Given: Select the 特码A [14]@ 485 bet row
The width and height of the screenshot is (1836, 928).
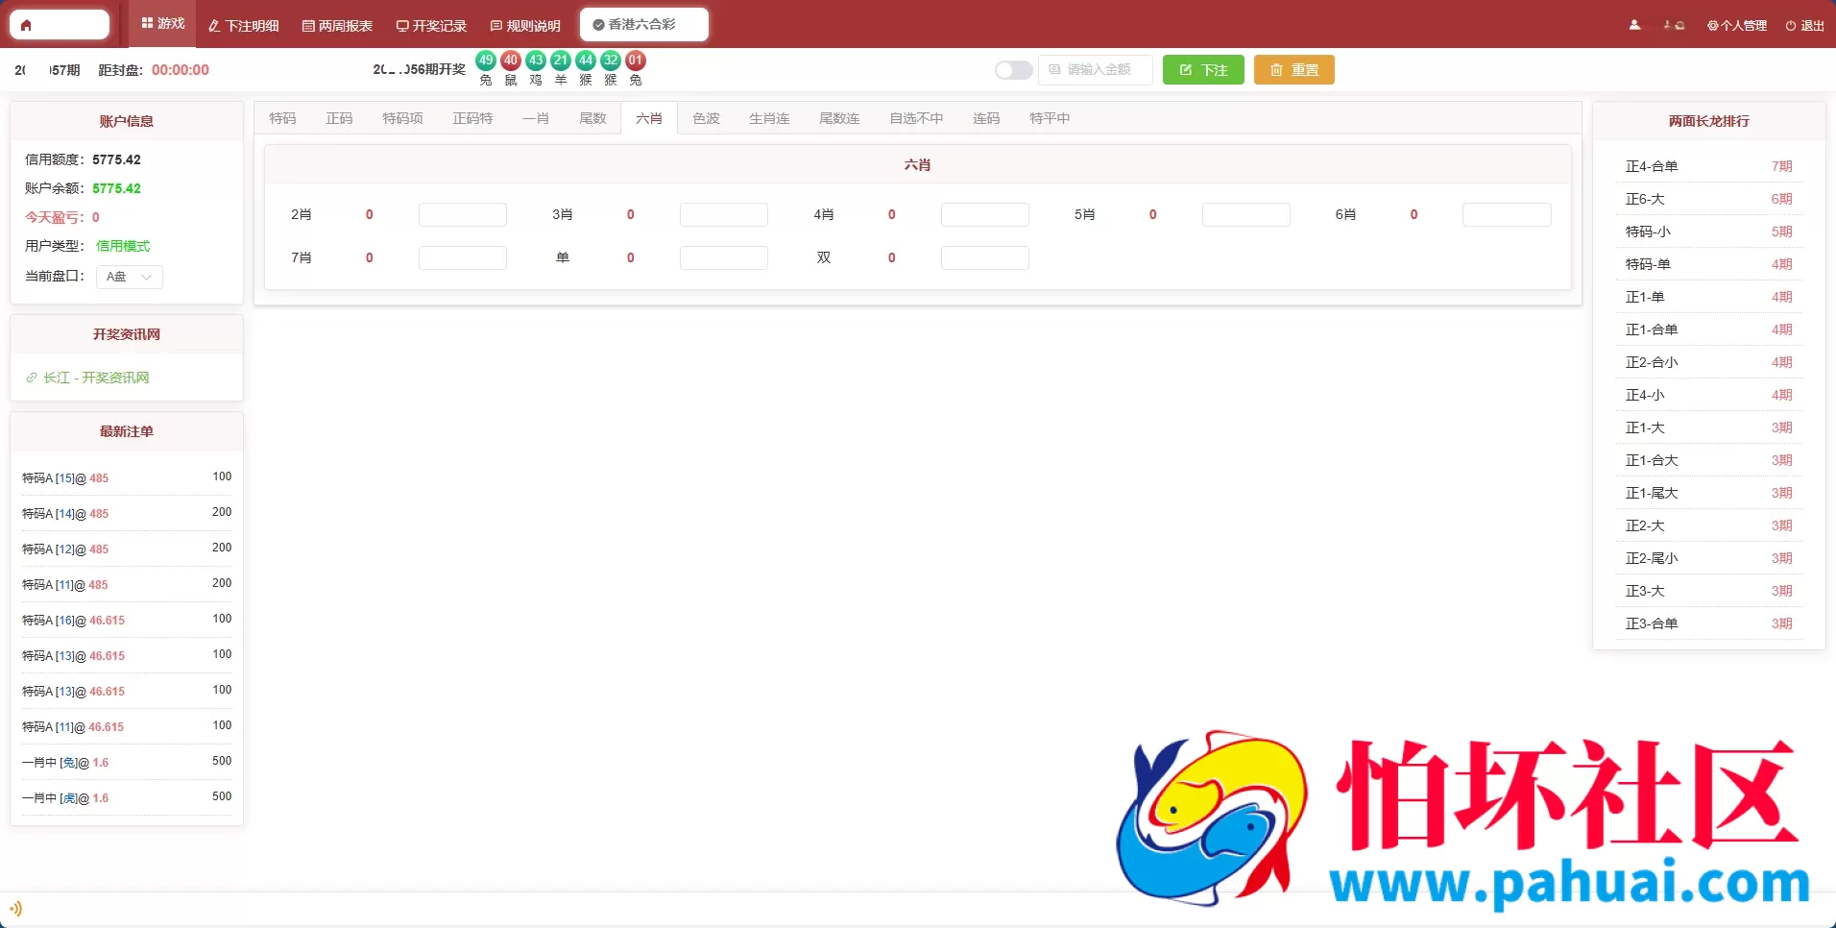Looking at the screenshot, I should [127, 513].
